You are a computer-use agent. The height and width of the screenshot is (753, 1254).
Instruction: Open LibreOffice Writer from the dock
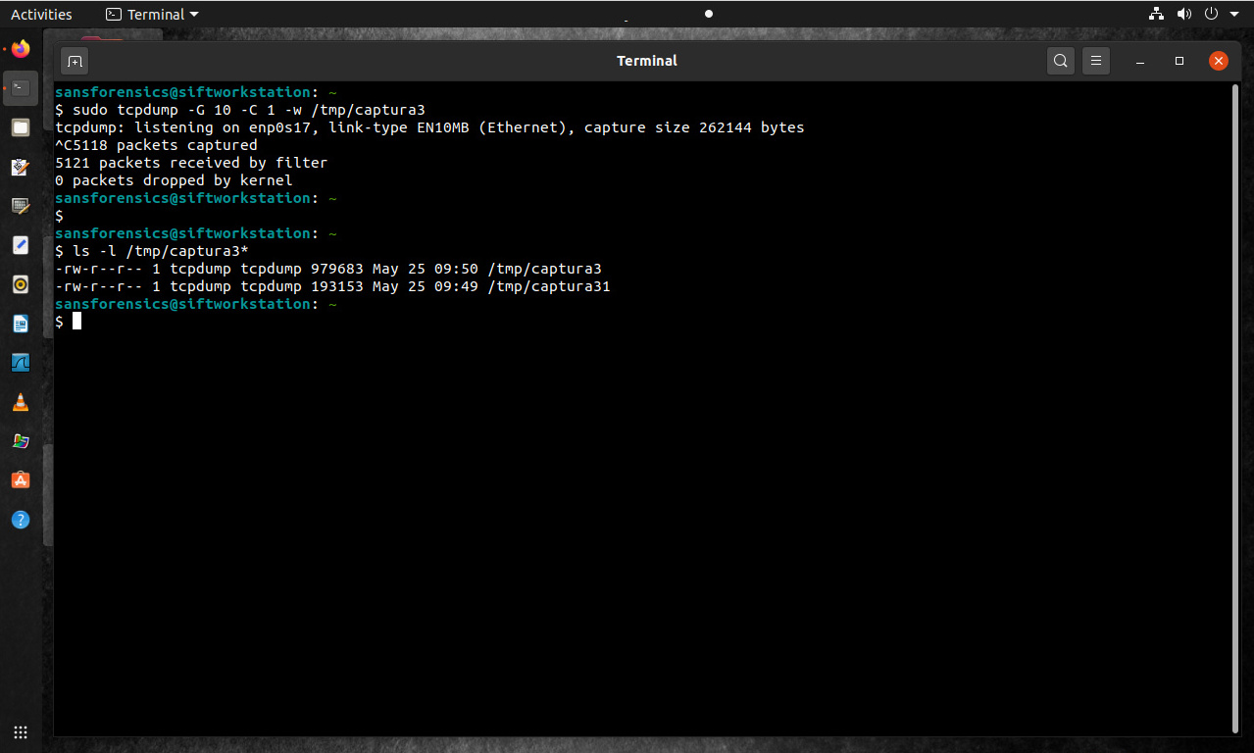pyautogui.click(x=21, y=324)
